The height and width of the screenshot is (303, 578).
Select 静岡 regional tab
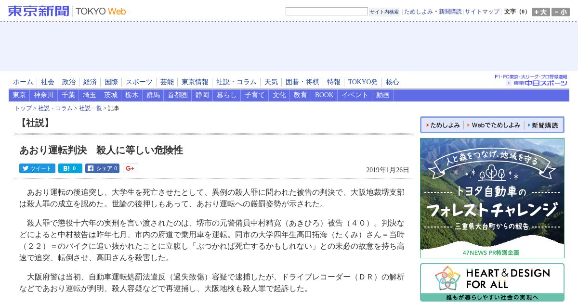[202, 95]
